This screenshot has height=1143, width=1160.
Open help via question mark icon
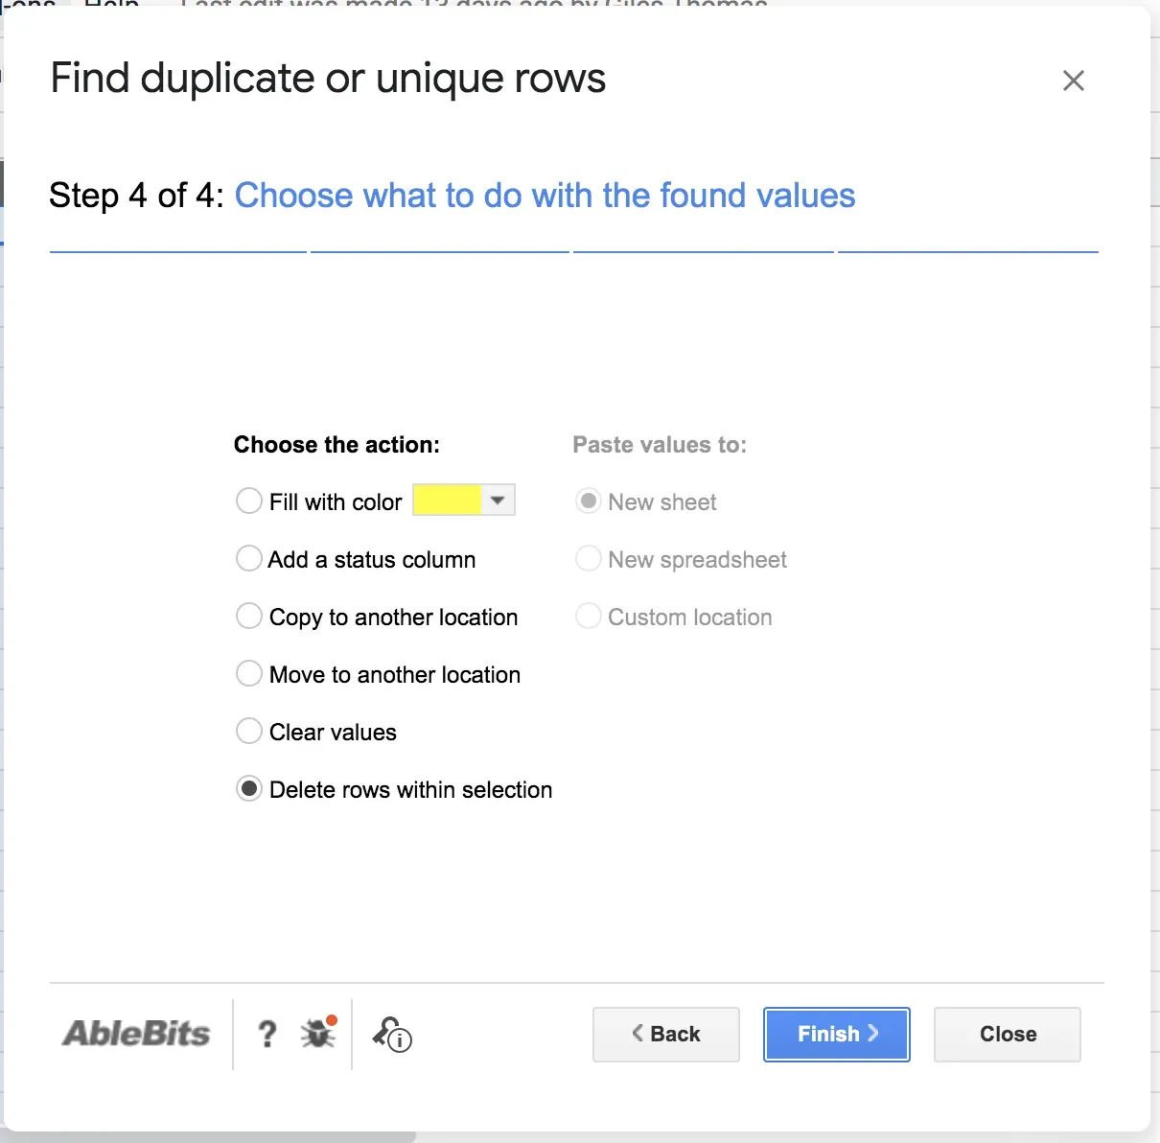[x=267, y=1034]
